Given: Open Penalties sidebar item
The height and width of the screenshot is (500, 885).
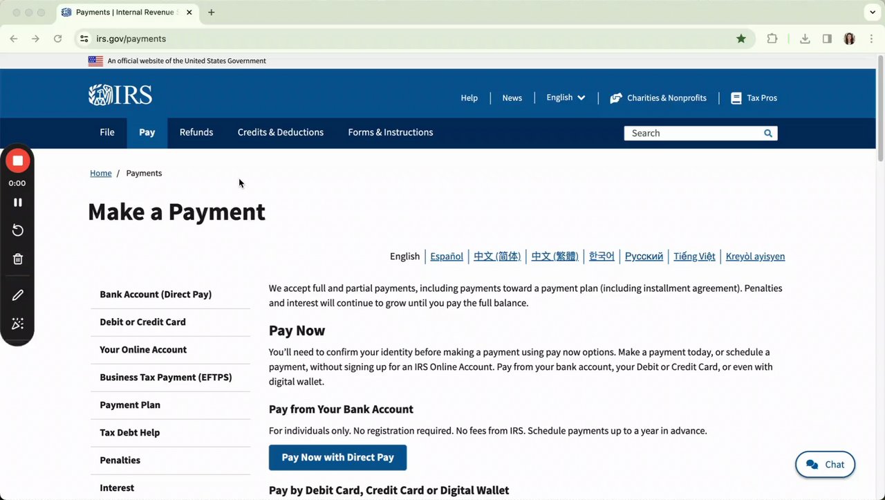Looking at the screenshot, I should 170,461.
